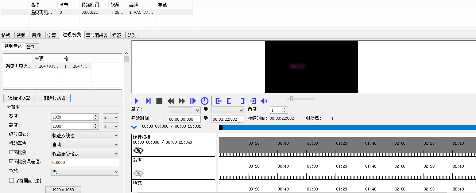Click the 添加过滤器 button
476x193 pixels.
[x=19, y=98]
